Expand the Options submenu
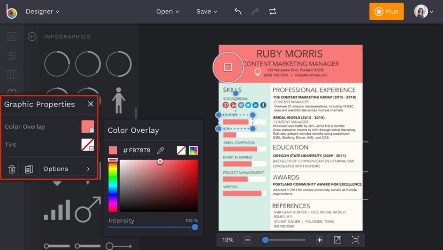443x250 pixels. [67, 169]
